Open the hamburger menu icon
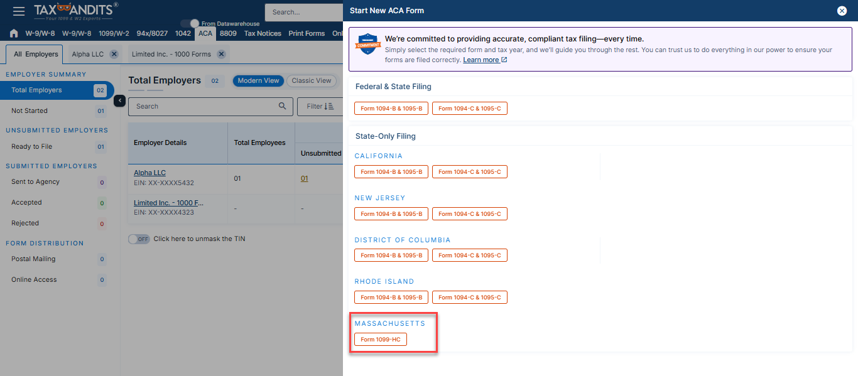Image resolution: width=858 pixels, height=376 pixels. click(19, 11)
